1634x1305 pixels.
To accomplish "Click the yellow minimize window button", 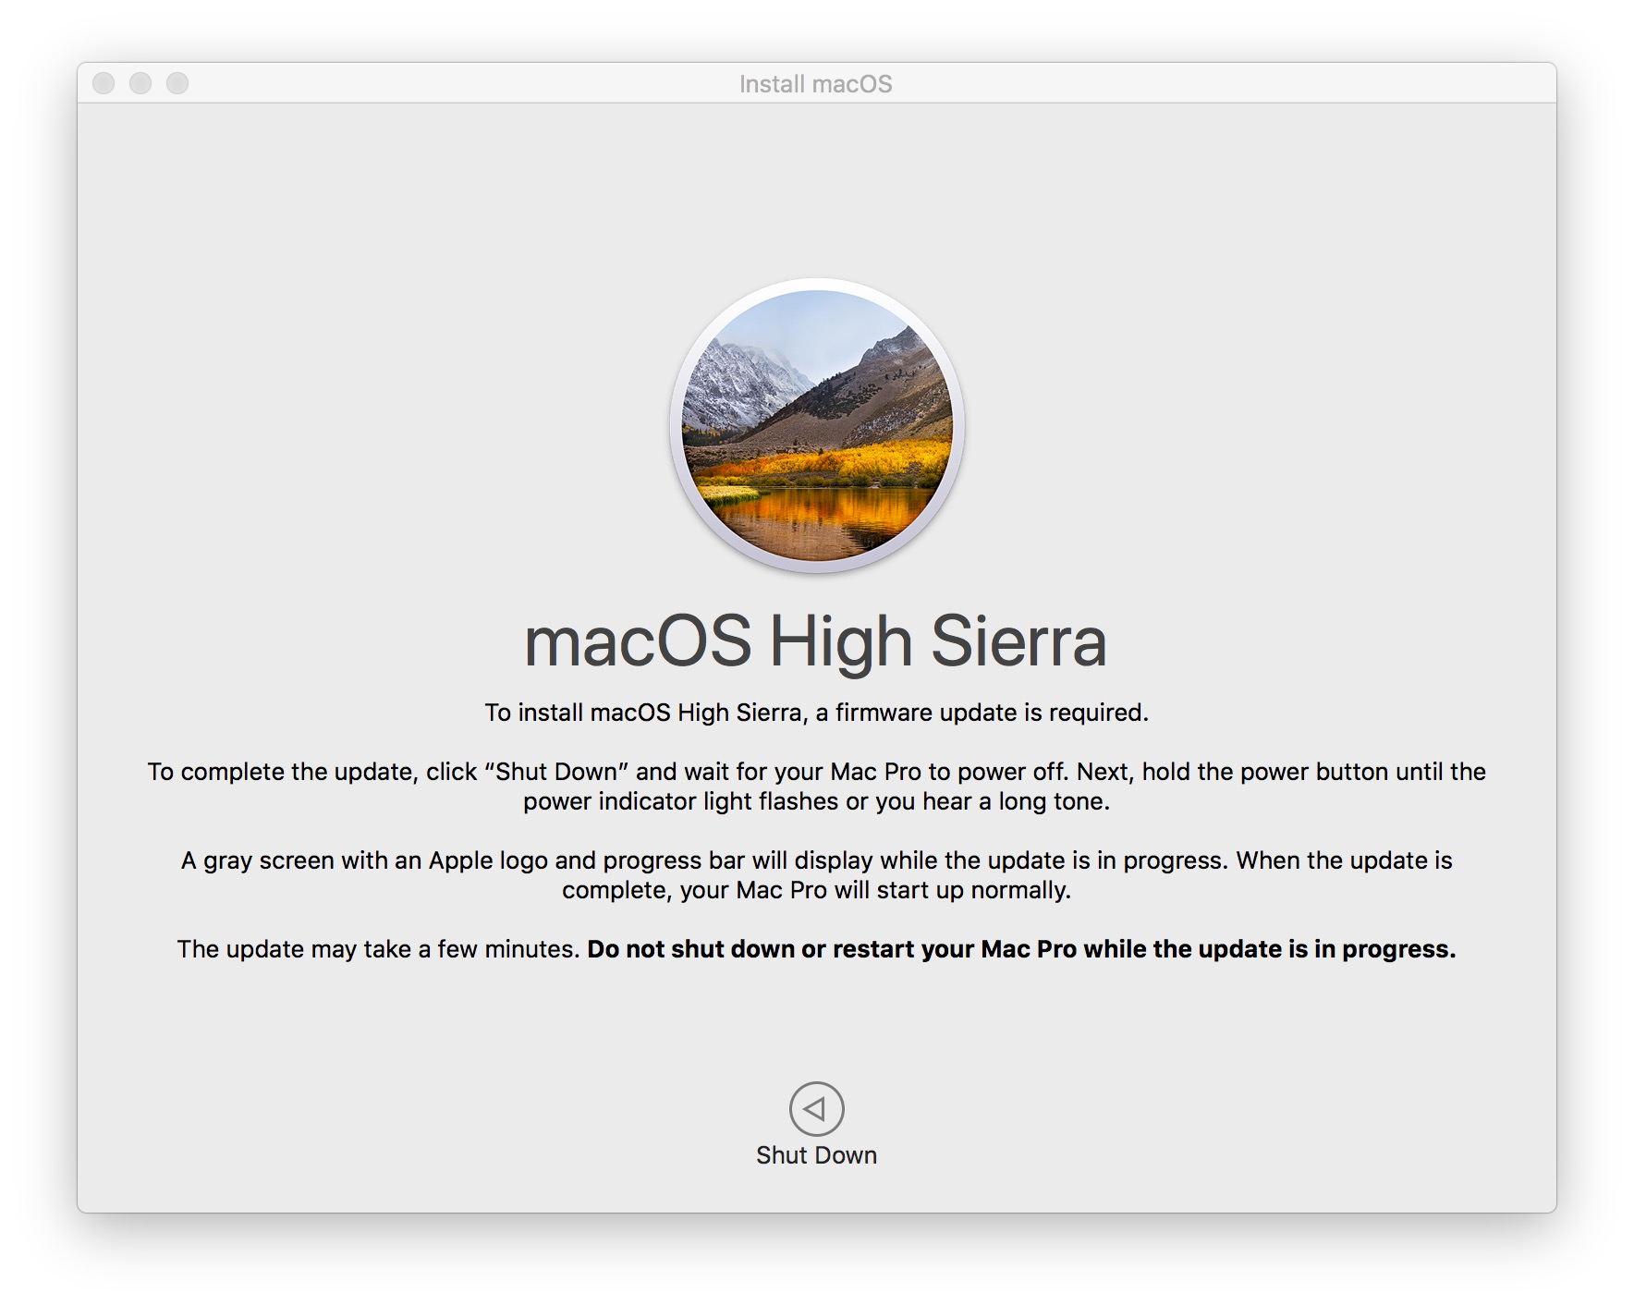I will (140, 83).
